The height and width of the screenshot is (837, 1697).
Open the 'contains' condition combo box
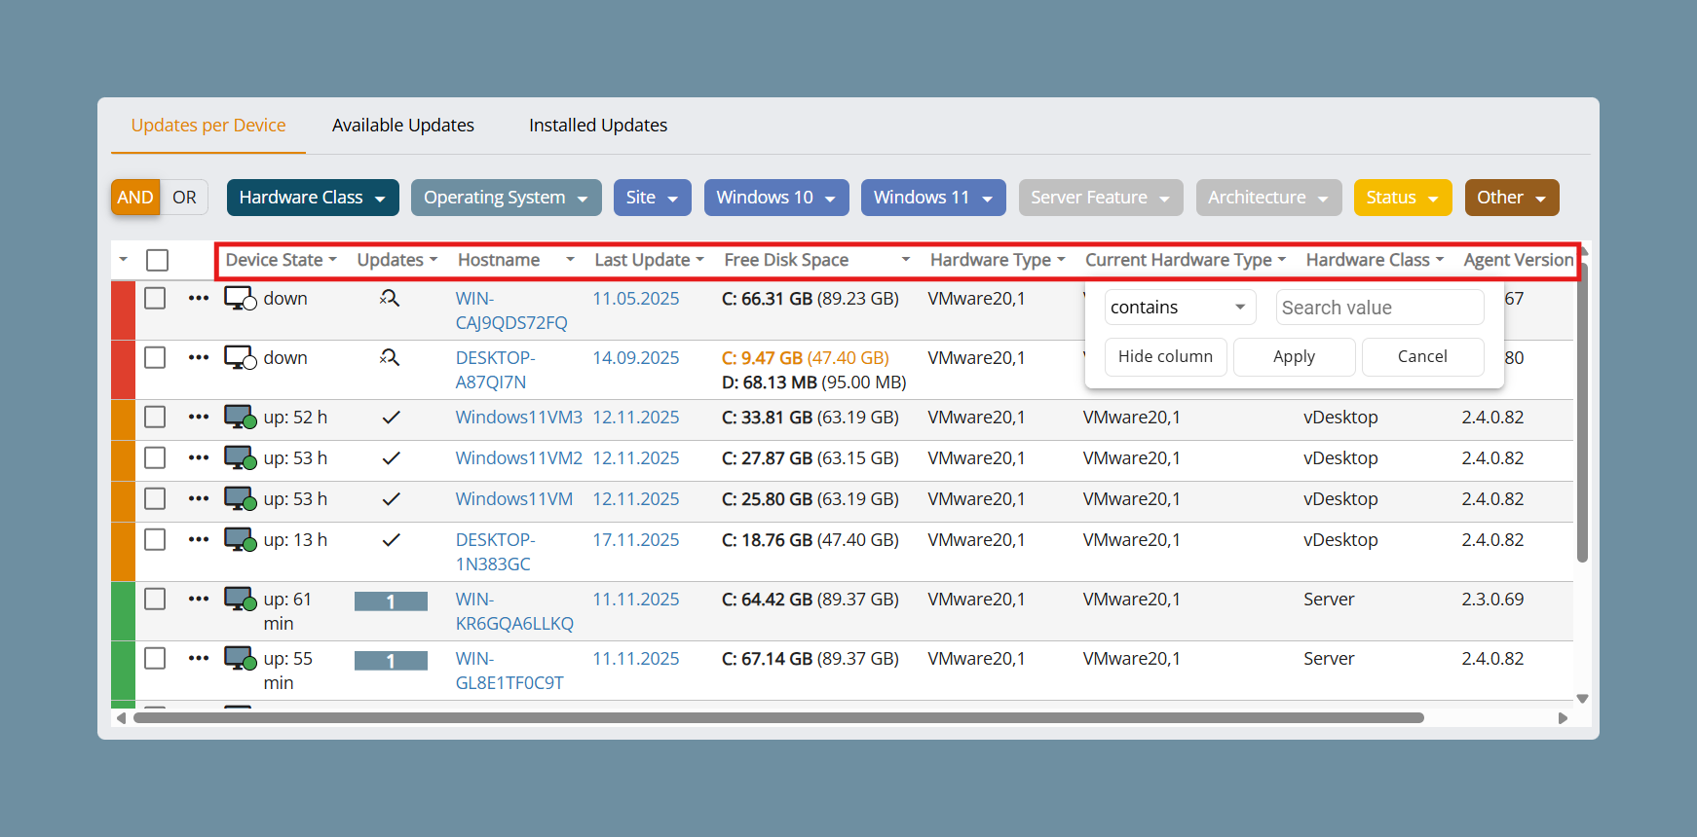click(x=1180, y=308)
